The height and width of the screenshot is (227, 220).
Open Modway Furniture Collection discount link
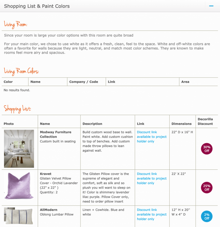point(152,137)
